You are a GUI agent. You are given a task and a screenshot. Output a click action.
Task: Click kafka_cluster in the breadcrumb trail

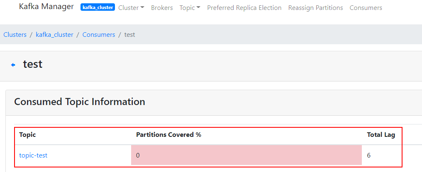(x=54, y=35)
